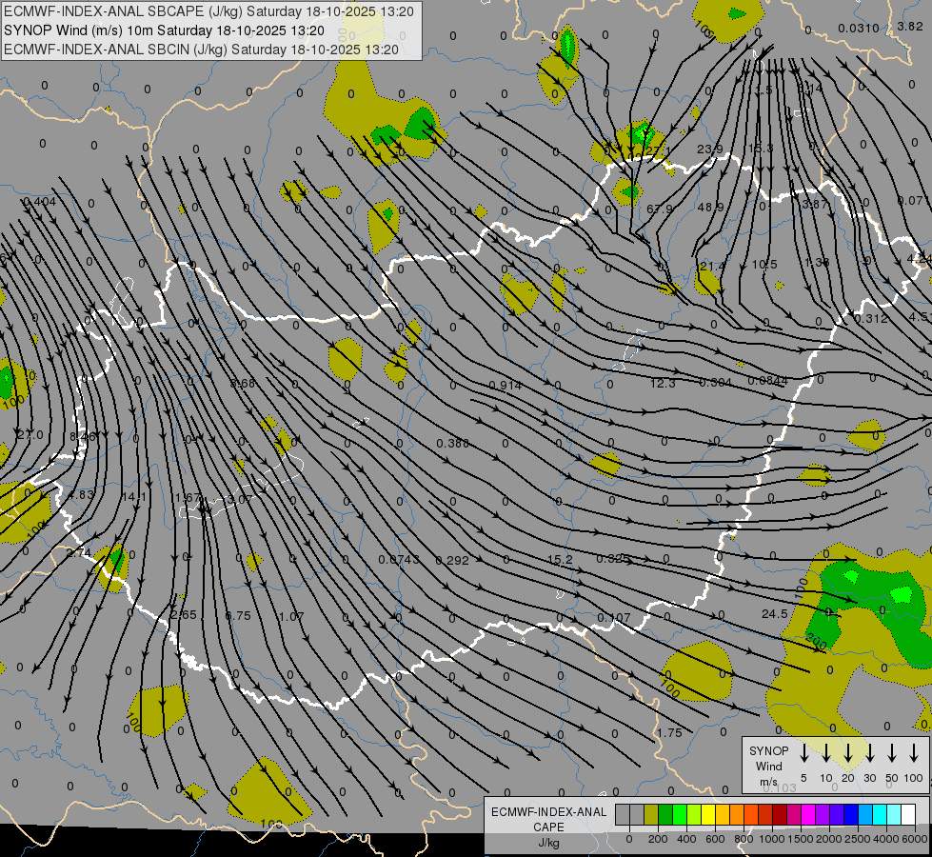Viewport: 932px width, 857px height.
Task: Pick the pure yellow CAPE legend swatch
Action: click(708, 814)
